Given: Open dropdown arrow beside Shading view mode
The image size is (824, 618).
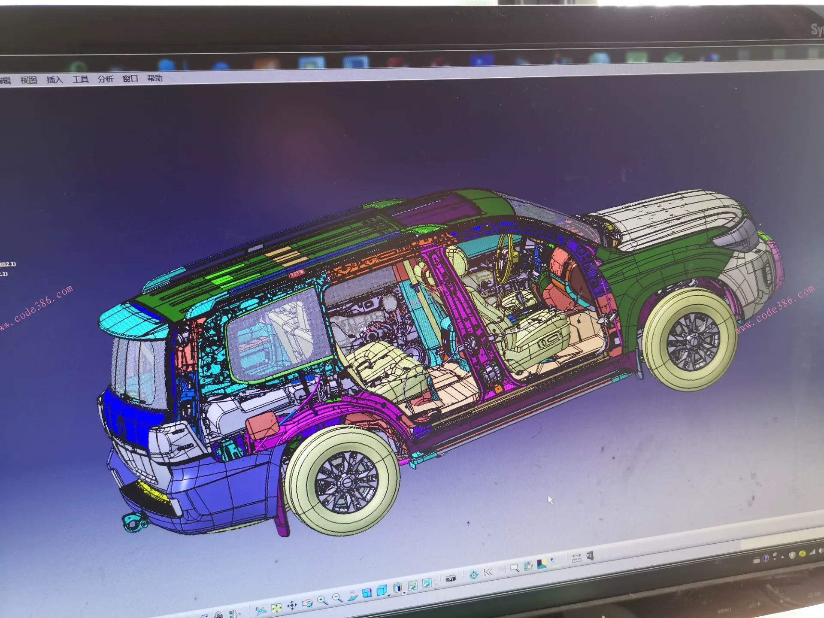Looking at the screenshot, I should pyautogui.click(x=404, y=593).
